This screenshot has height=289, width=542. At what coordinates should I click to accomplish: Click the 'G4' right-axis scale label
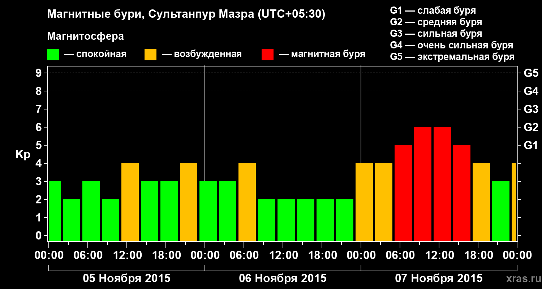(x=531, y=91)
